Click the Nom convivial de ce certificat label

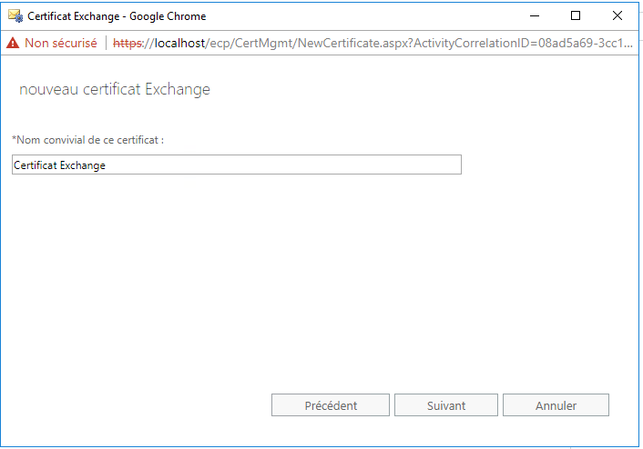pyautogui.click(x=88, y=140)
